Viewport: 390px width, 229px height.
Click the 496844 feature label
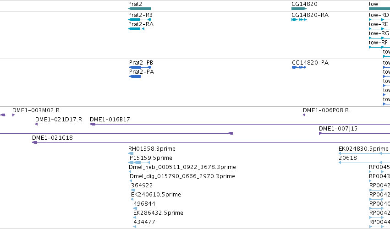[x=144, y=204]
